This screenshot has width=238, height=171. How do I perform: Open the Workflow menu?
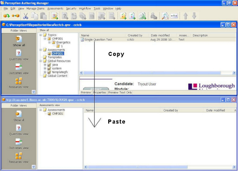85,9
